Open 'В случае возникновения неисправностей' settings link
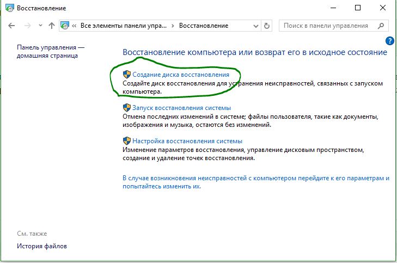397x263 pixels. click(256, 182)
